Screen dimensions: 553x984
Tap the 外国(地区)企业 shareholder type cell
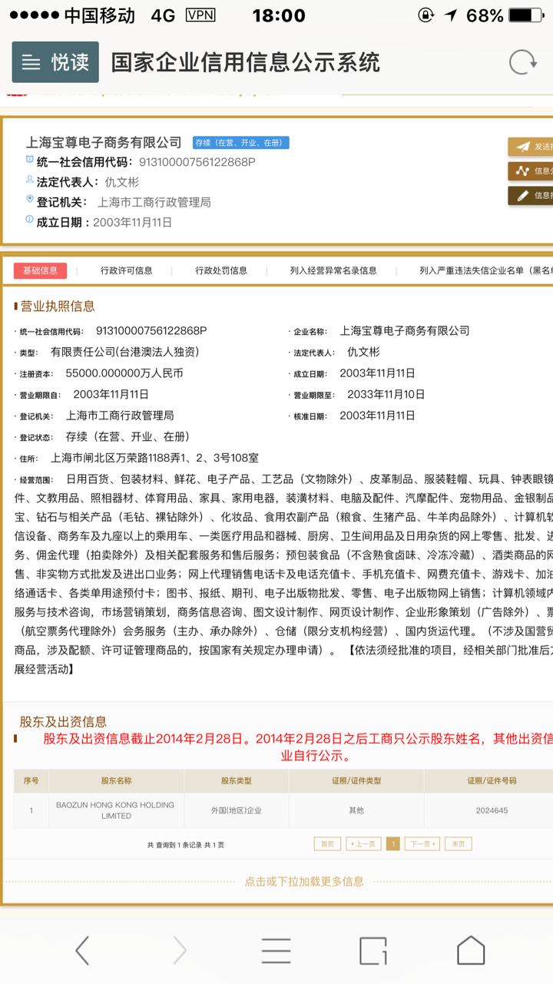click(236, 810)
